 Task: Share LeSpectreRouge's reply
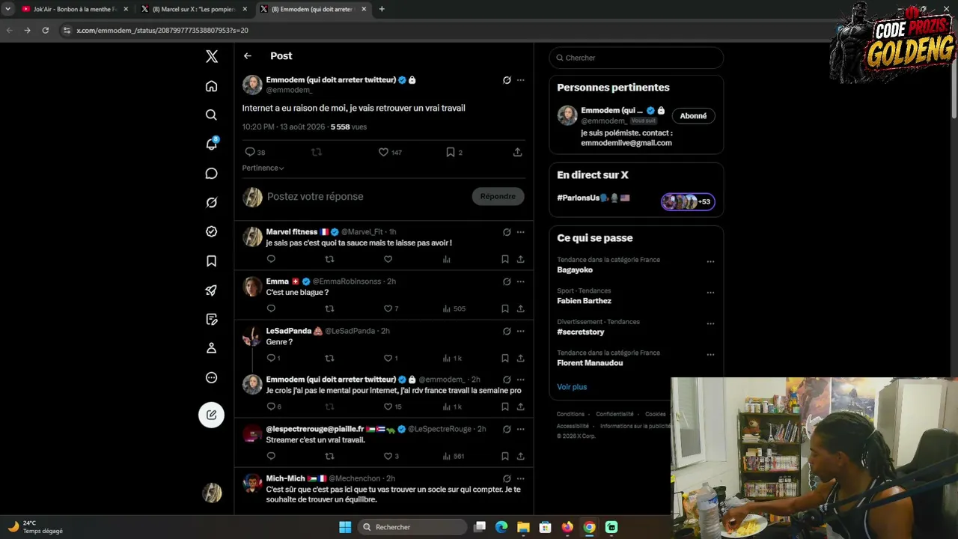(520, 456)
